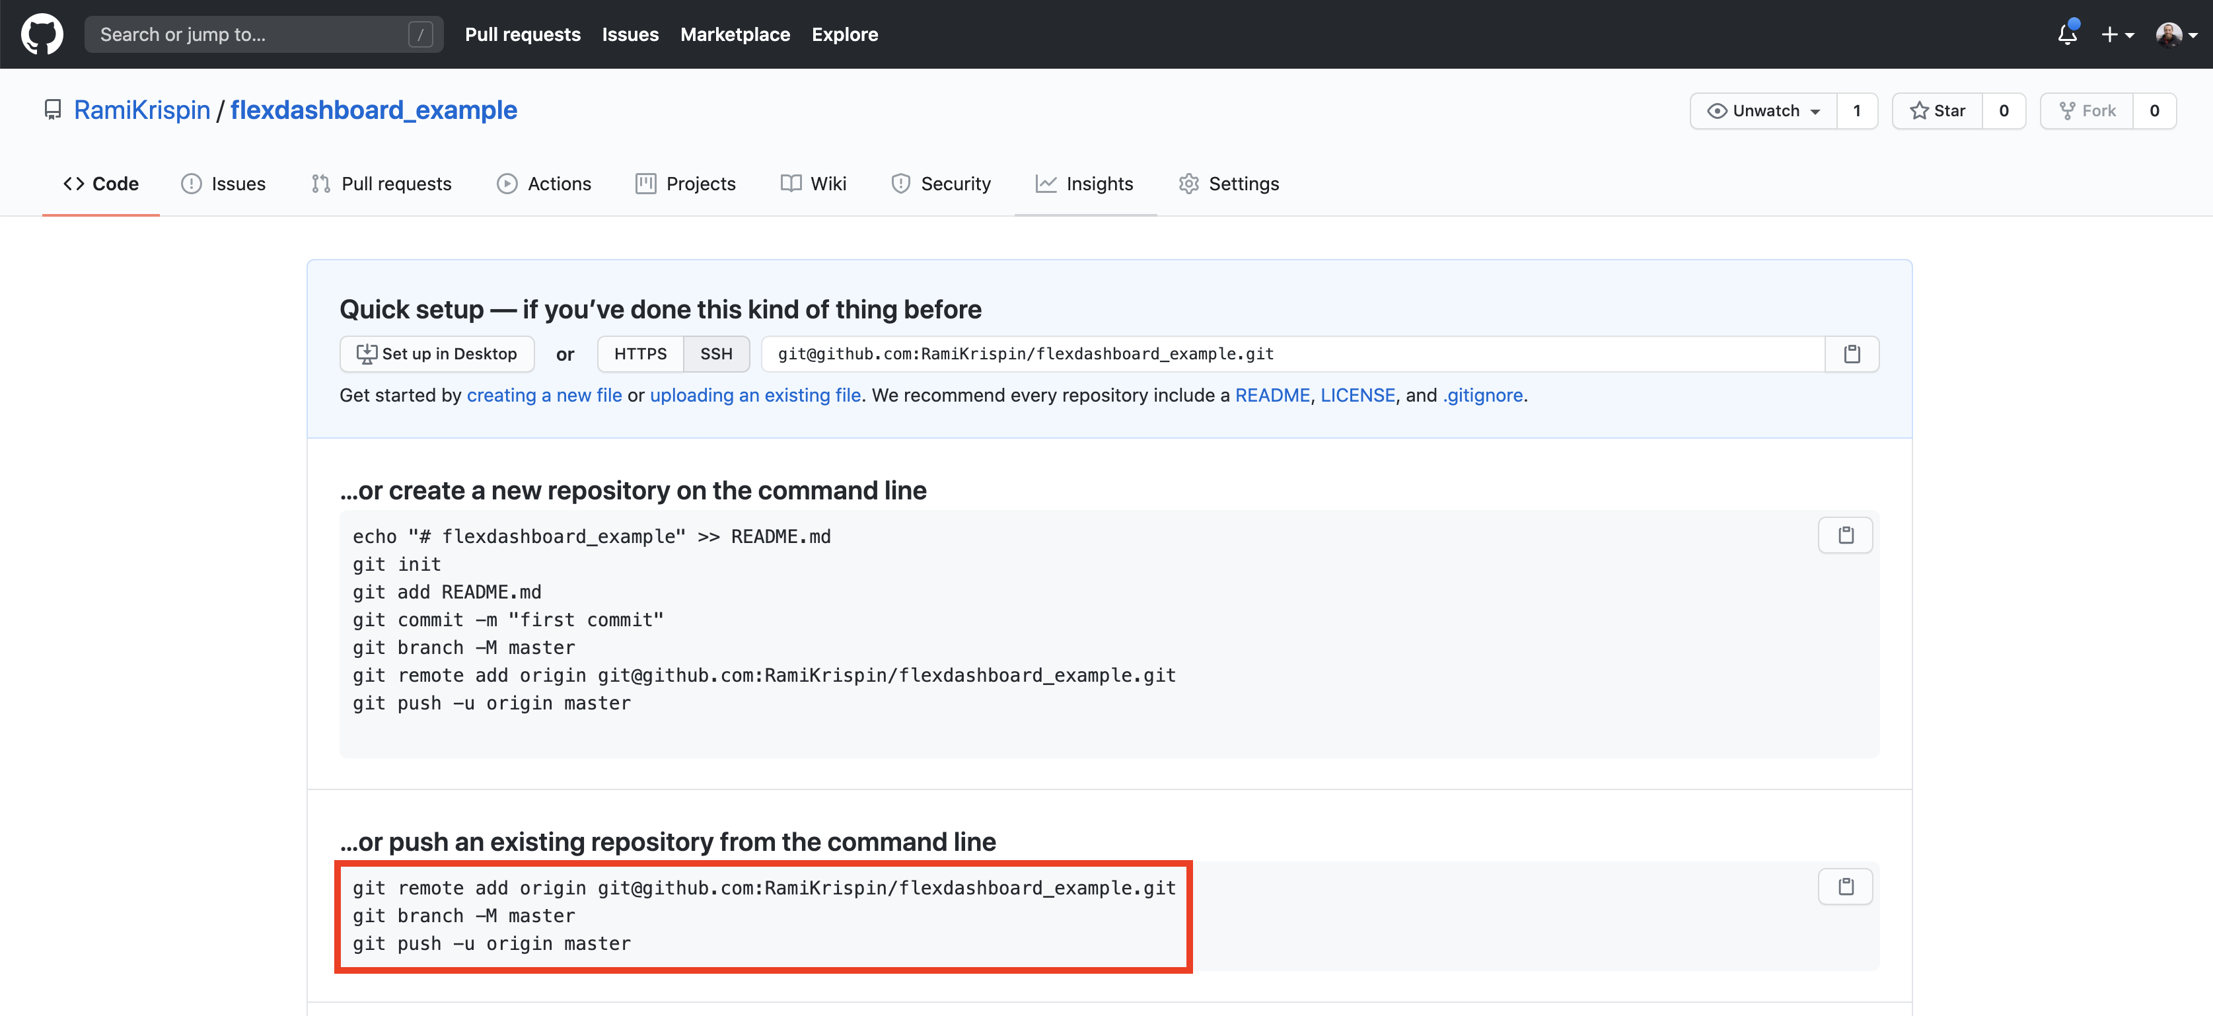The image size is (2213, 1016).
Task: Switch clone URL to HTTPS
Action: (640, 354)
